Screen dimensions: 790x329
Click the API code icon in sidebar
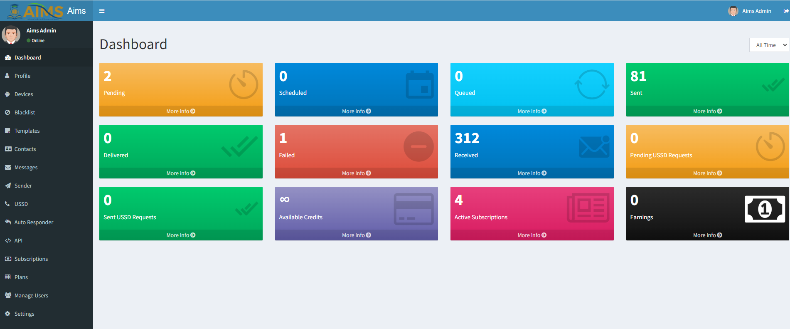[x=7, y=241]
